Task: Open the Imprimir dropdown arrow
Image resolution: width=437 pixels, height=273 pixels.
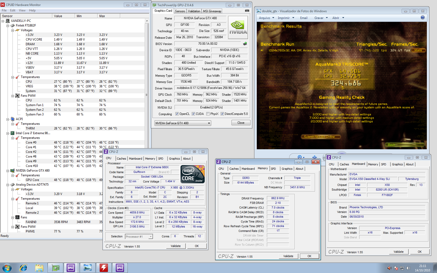Action: [293, 18]
